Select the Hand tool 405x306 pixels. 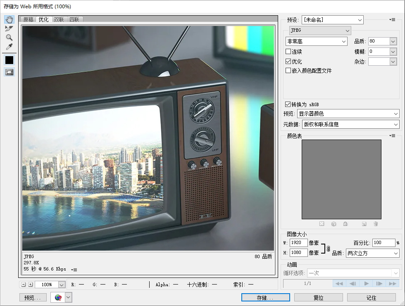click(9, 20)
